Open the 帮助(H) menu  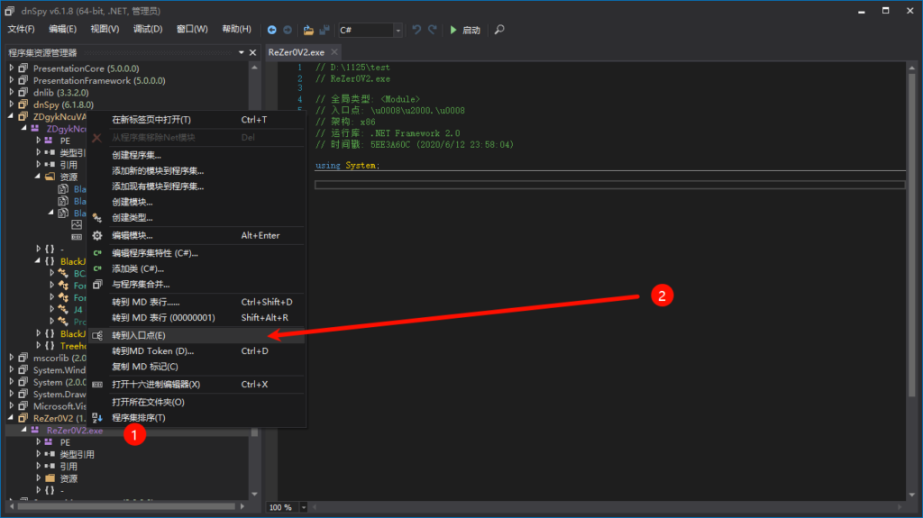pyautogui.click(x=237, y=29)
